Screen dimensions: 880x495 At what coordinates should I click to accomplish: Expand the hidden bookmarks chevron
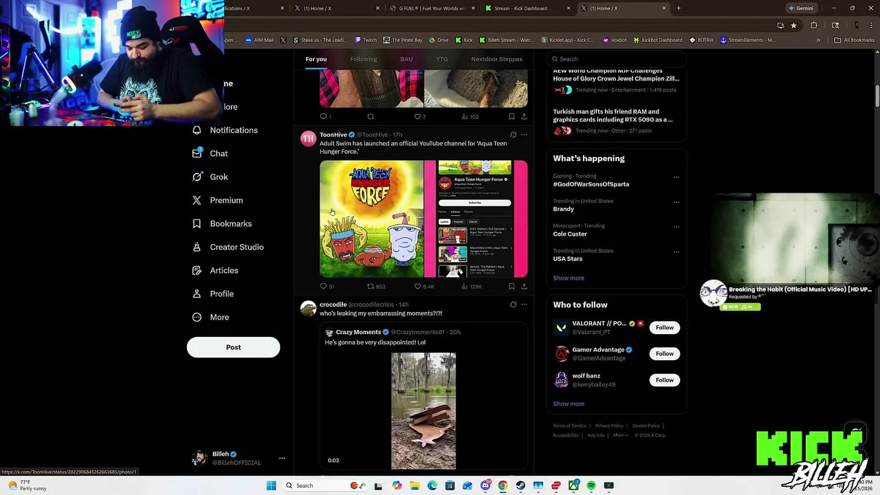coord(818,40)
